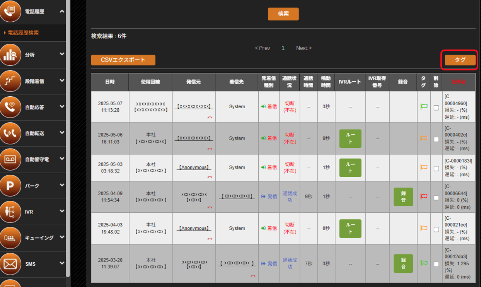Tick the delete checkbox for the 2025-05-07 call

click(x=436, y=108)
